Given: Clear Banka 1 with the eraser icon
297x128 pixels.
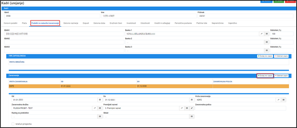Looking at the screenshot, I should click(x=262, y=34).
